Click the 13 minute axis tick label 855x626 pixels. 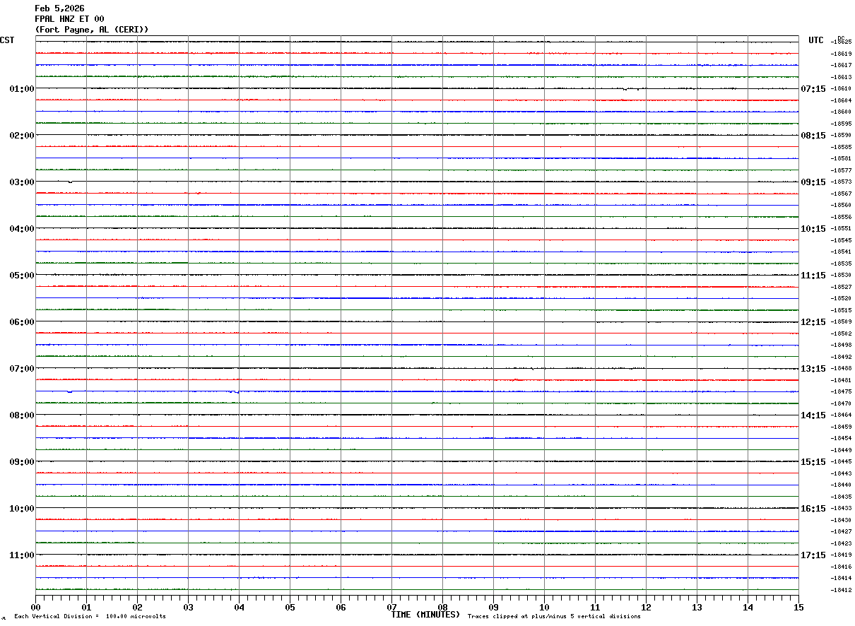[x=697, y=607]
